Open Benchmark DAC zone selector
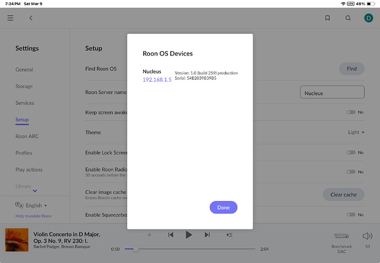The image size is (380, 263). click(341, 242)
